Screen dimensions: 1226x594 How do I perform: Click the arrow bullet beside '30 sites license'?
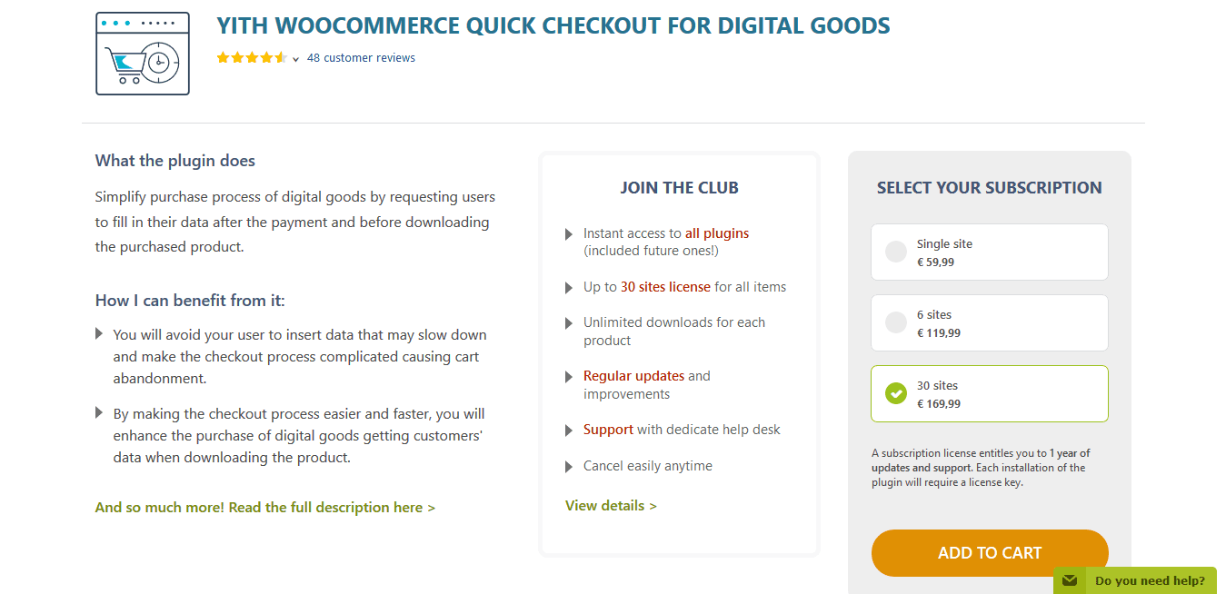click(x=569, y=288)
